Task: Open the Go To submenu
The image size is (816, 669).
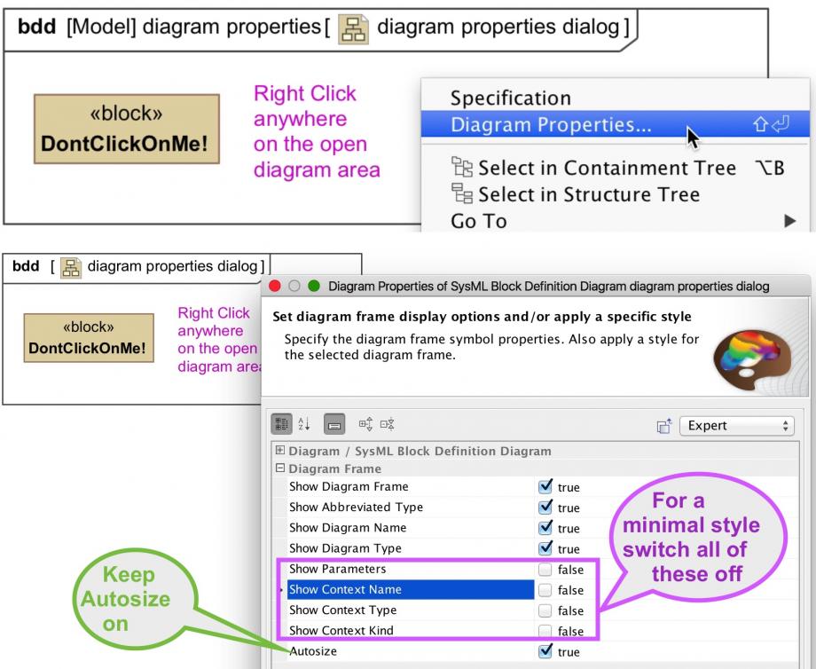Action: [479, 221]
